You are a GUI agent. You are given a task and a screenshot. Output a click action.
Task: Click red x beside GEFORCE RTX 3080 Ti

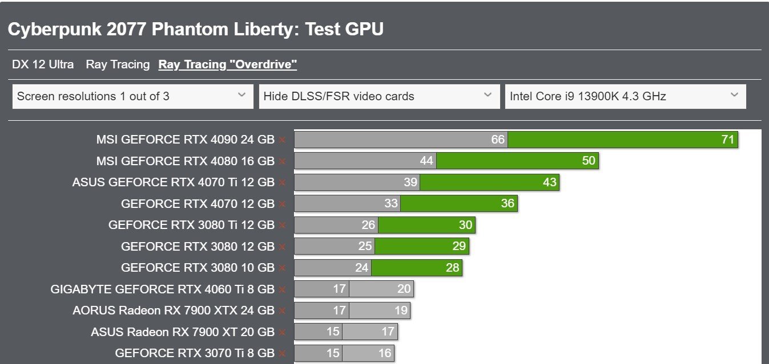tap(282, 226)
